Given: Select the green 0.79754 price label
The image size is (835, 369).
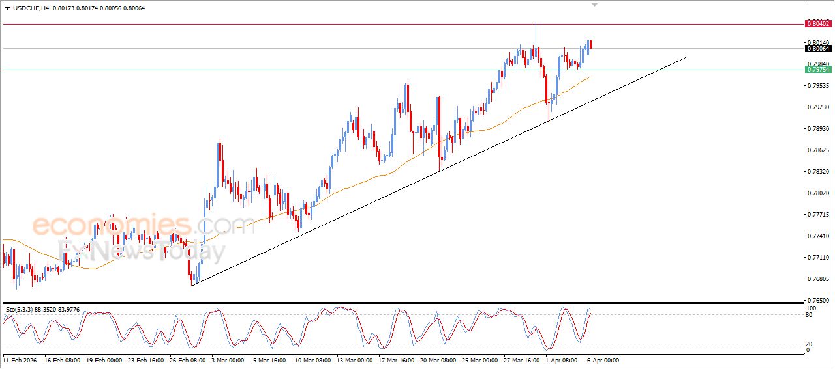Looking at the screenshot, I should tap(818, 70).
